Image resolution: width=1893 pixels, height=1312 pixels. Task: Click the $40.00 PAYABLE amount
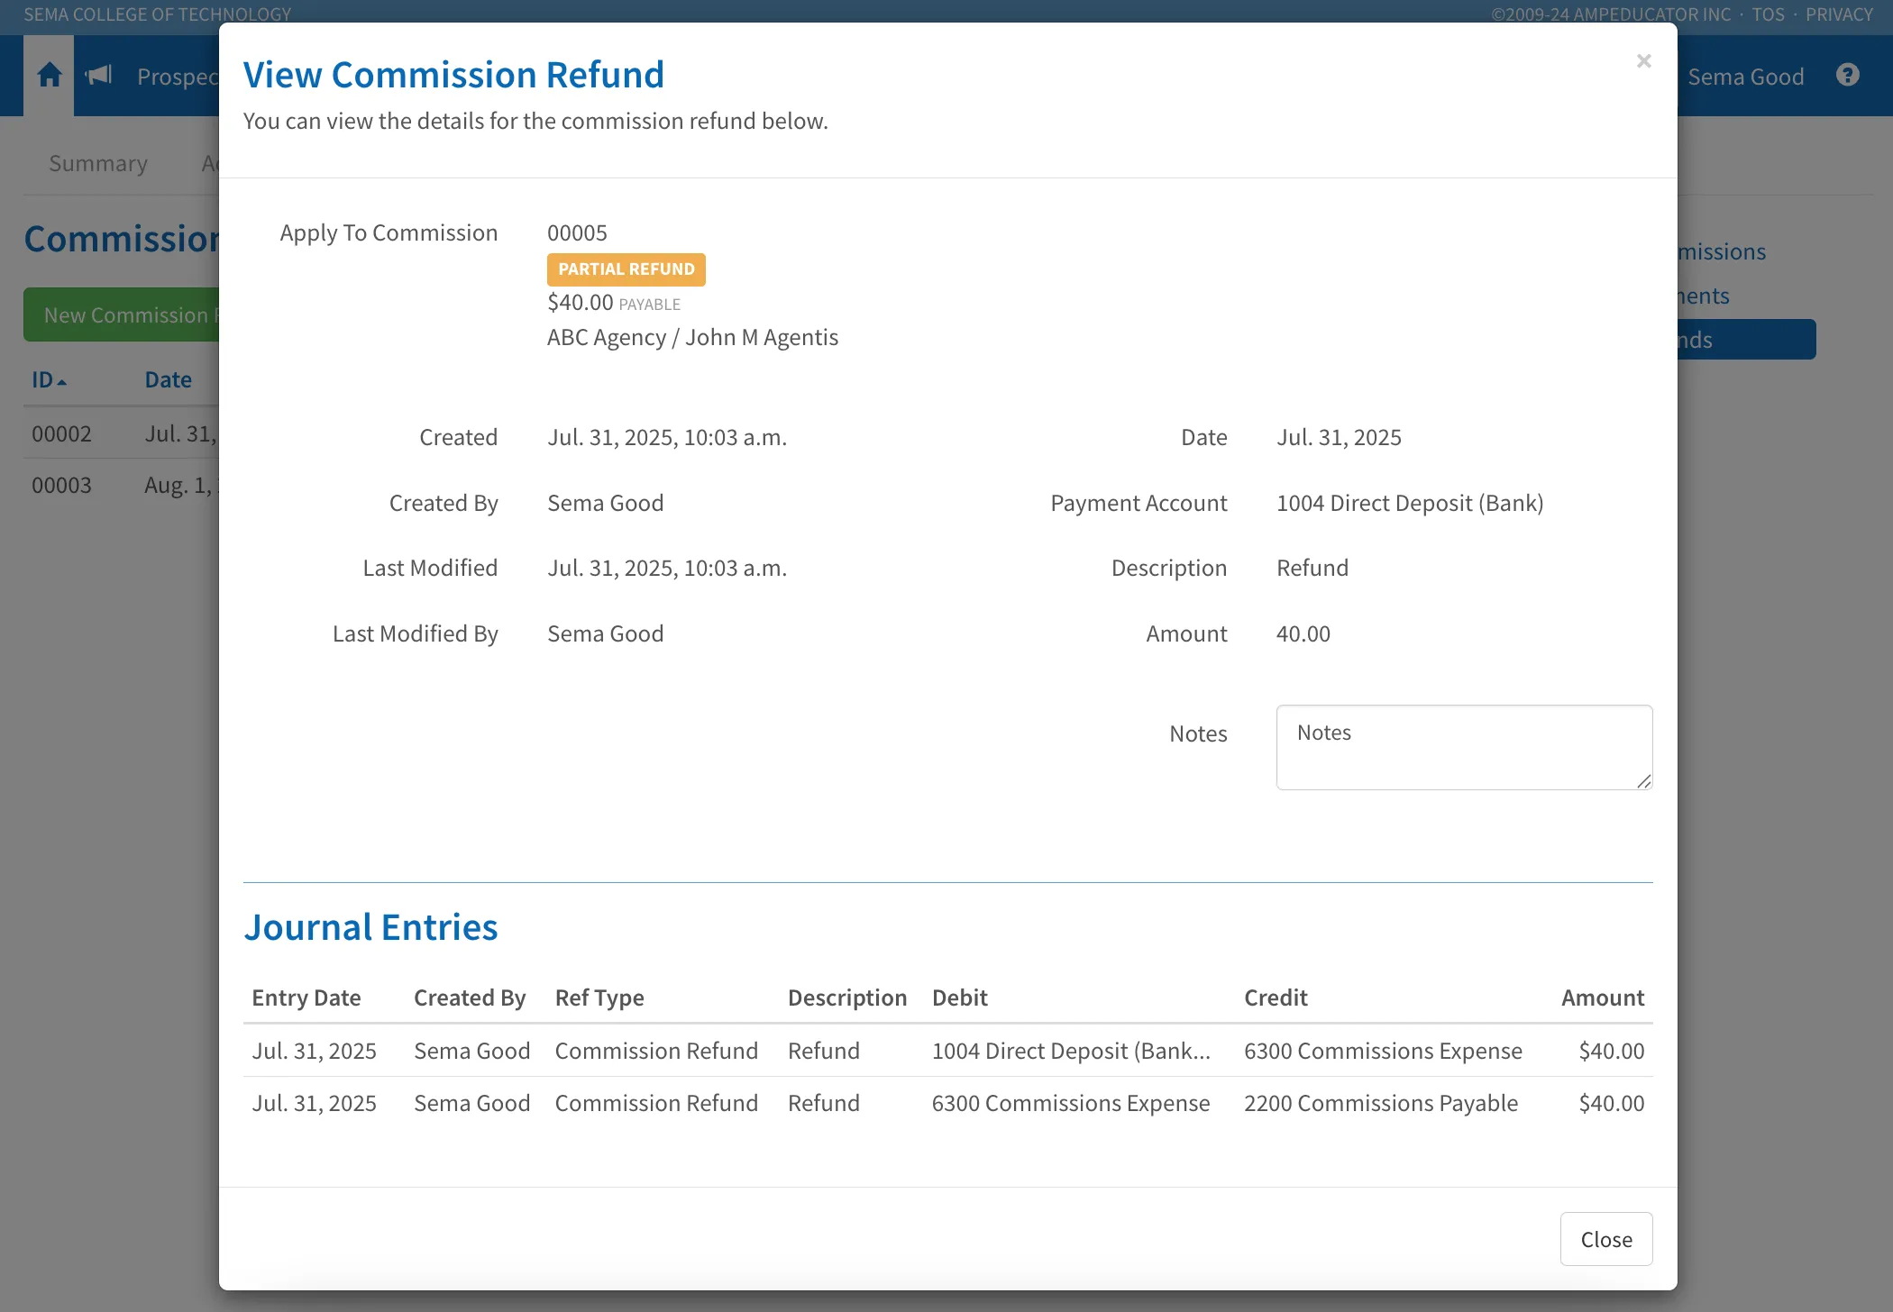[614, 303]
